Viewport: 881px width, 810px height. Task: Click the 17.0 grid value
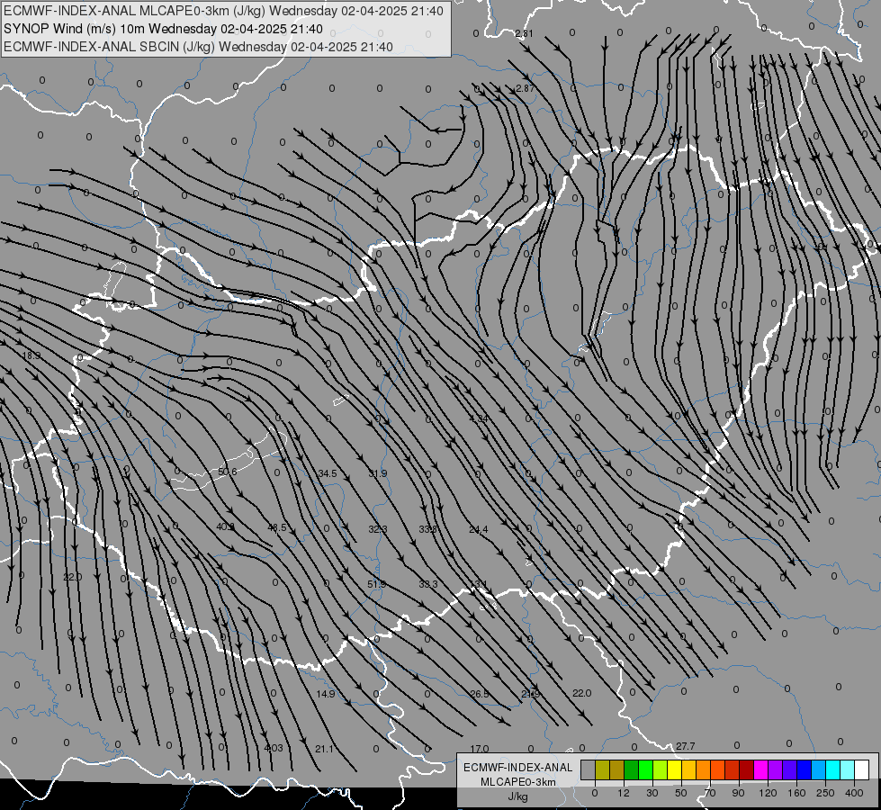[480, 749]
